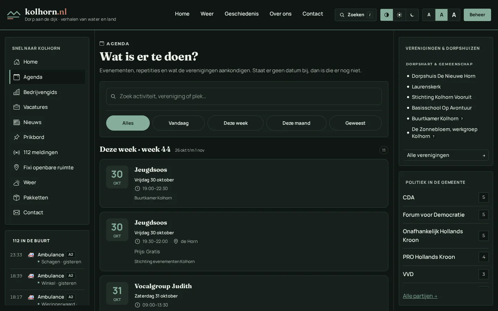
Task: Click the Nieuws newspaper icon
Action: tap(17, 122)
